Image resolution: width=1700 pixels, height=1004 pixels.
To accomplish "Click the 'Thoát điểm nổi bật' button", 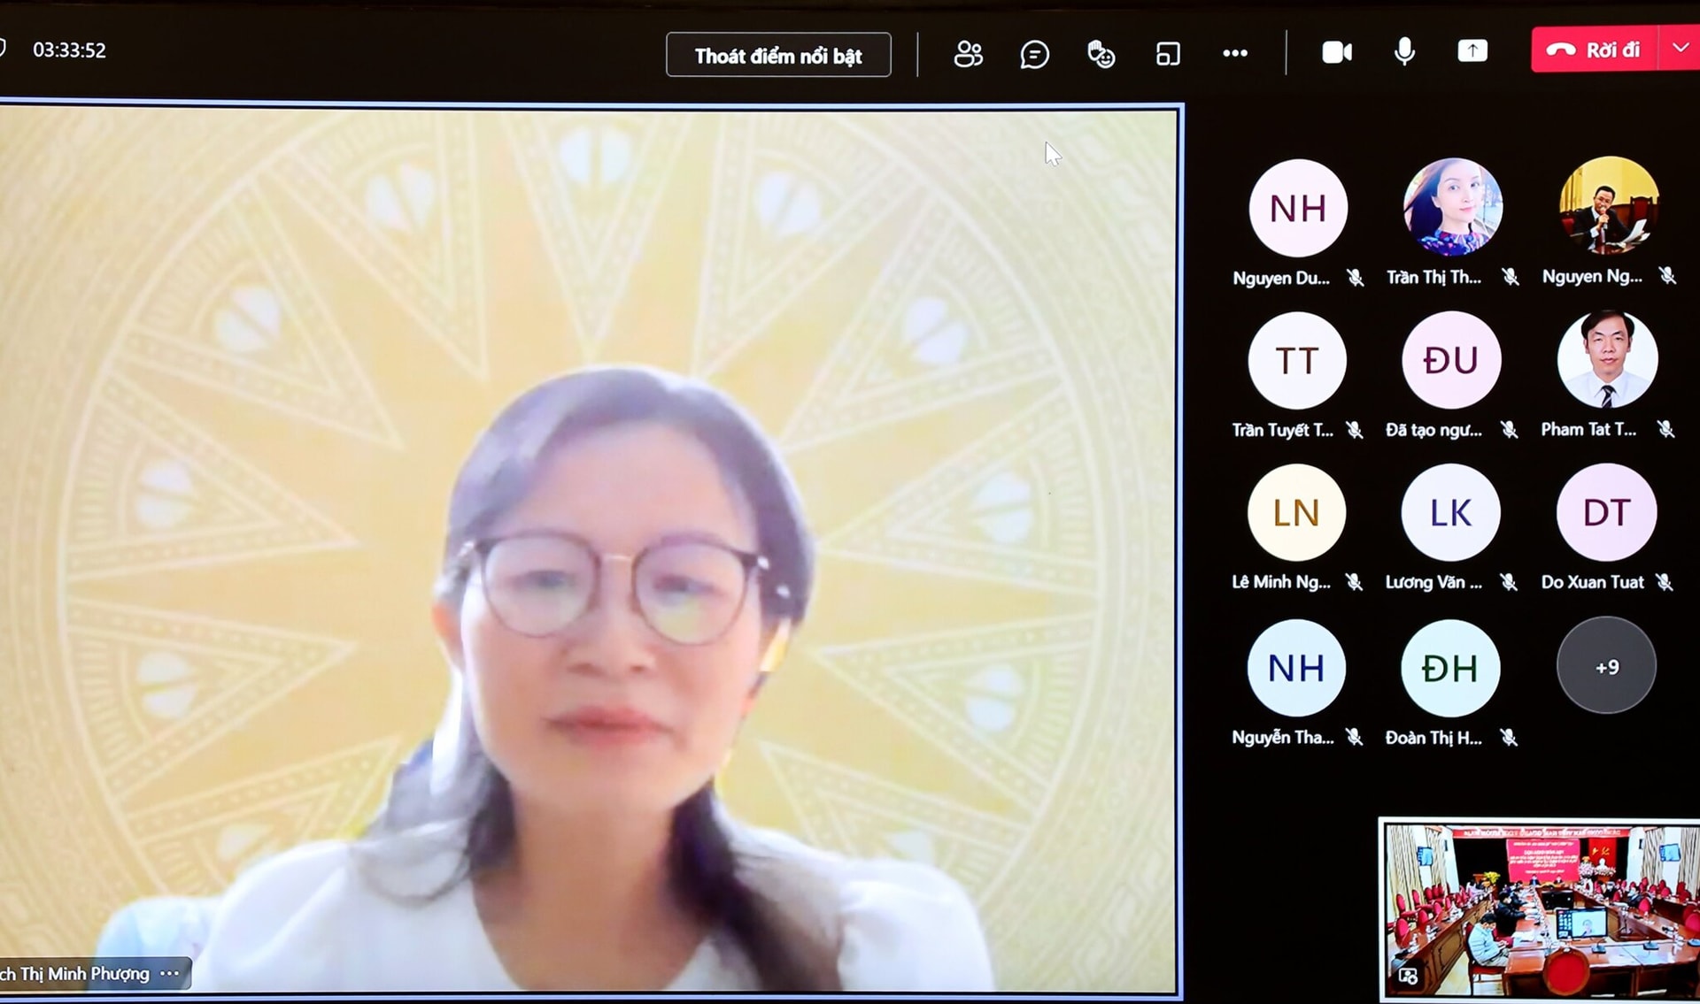I will 778,55.
